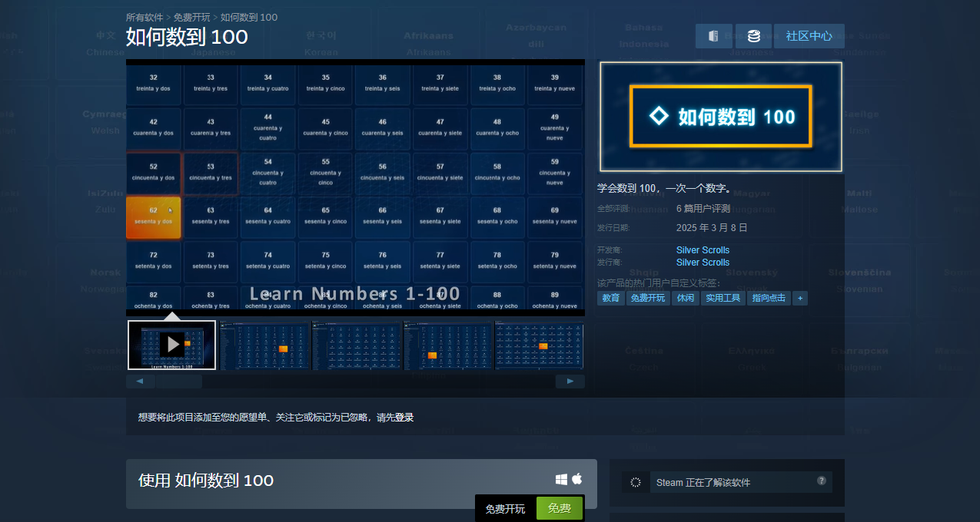Click the question mark help icon
980x522 pixels.
point(822,481)
